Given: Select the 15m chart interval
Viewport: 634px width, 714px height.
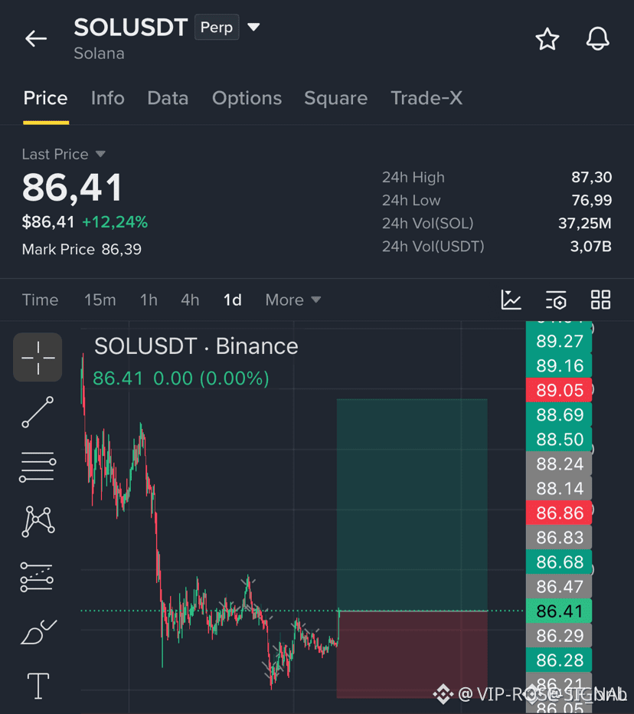Looking at the screenshot, I should 100,300.
